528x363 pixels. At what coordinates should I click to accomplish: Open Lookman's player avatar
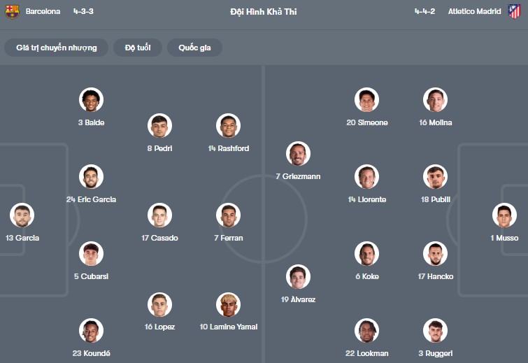point(366,330)
